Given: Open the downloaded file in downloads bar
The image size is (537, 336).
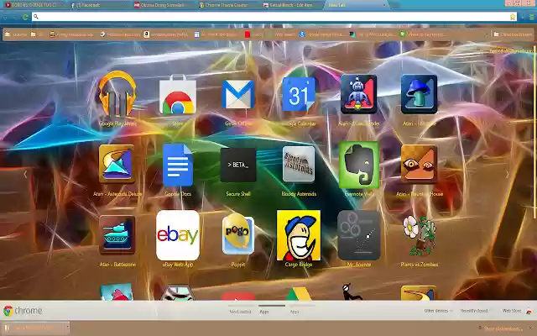Looking at the screenshot, I should (34, 328).
